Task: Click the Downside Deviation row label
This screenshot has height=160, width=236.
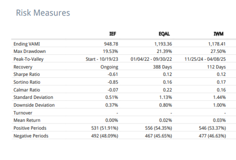Action: pyautogui.click(x=34, y=105)
